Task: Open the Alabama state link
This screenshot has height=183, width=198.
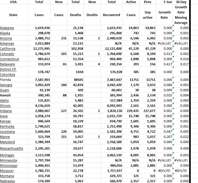Action: pos(7,28)
